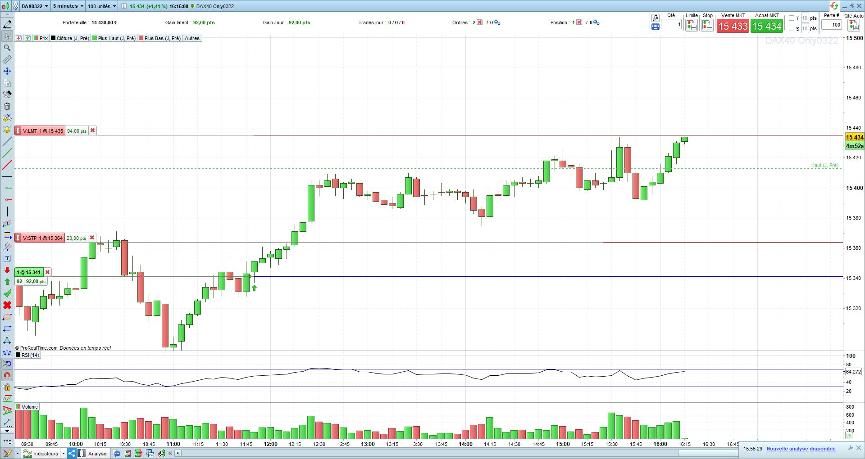The image size is (865, 459).
Task: Enable the S points checkbox
Action: pos(792,28)
